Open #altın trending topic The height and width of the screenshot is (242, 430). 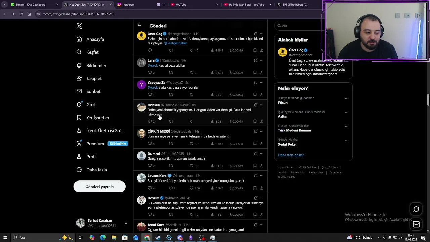[283, 116]
